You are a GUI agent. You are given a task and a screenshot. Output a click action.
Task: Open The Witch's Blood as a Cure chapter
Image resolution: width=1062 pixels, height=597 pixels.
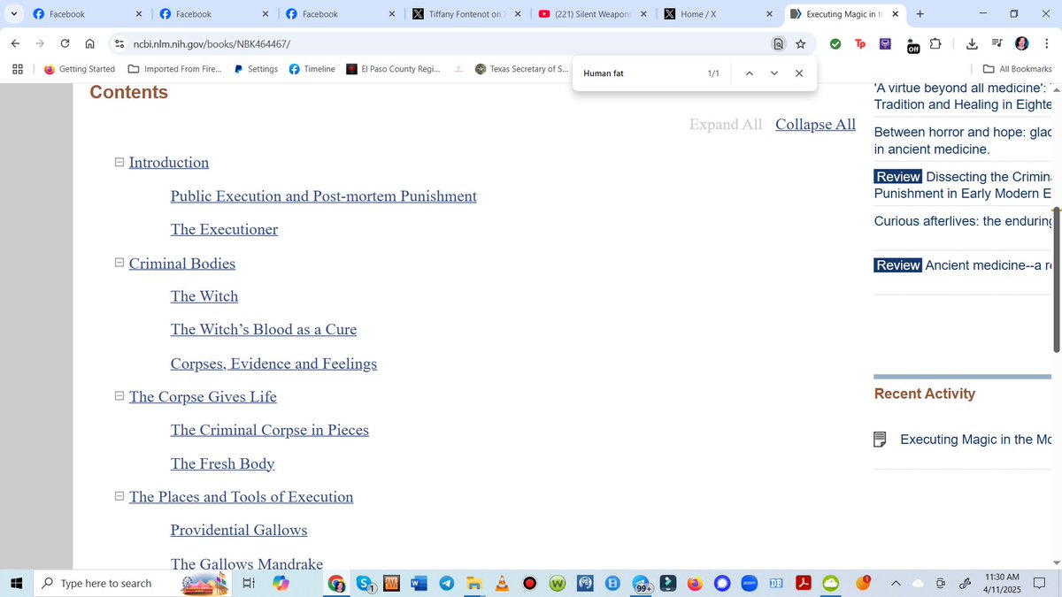pos(263,329)
